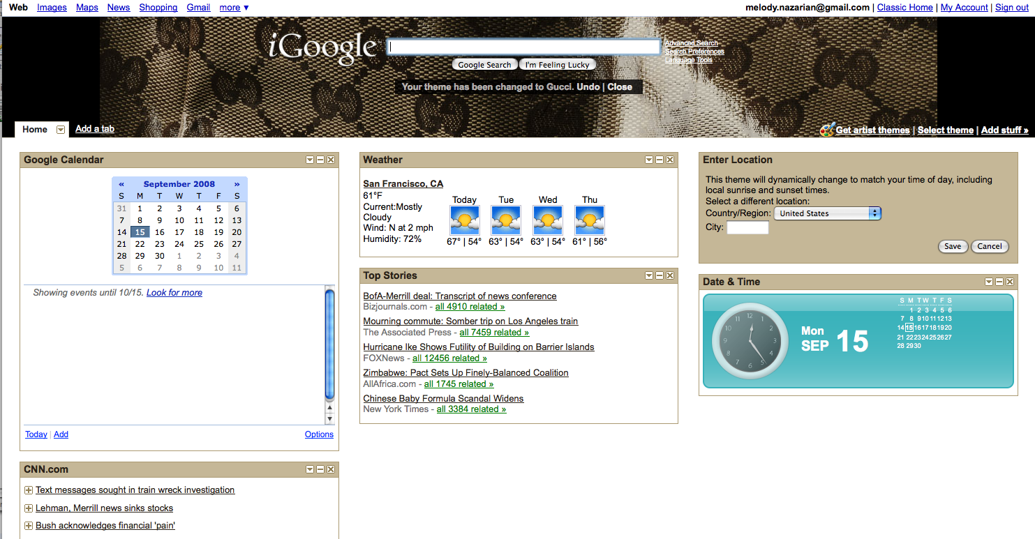Open San Francisco, CA weather link
The width and height of the screenshot is (1035, 539).
(x=403, y=184)
